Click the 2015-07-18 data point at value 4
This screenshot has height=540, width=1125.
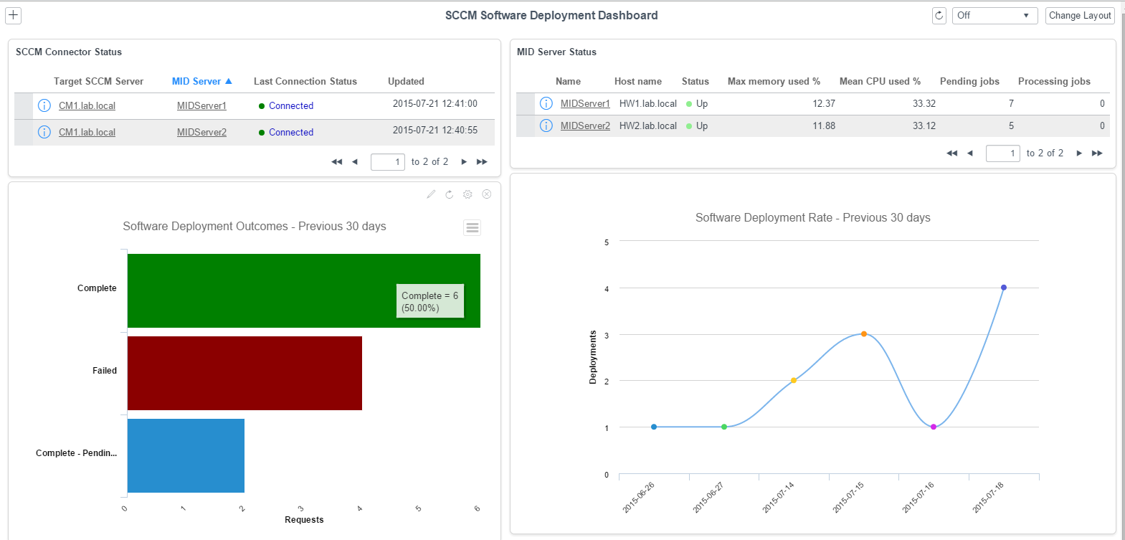pyautogui.click(x=1004, y=288)
